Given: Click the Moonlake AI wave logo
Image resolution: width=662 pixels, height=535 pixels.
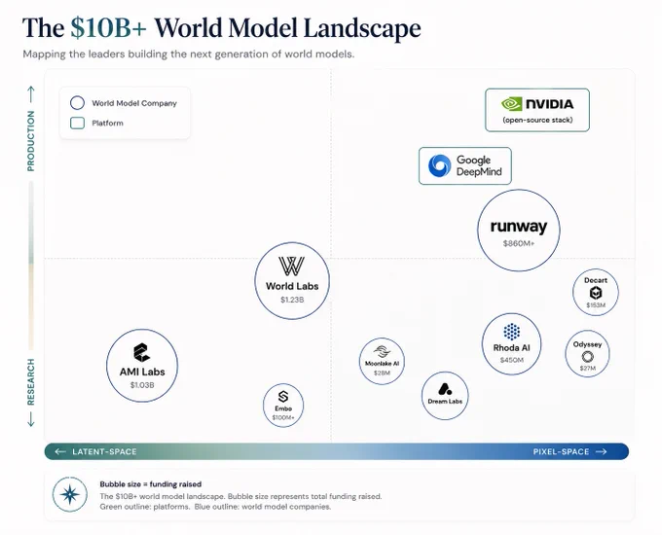Looking at the screenshot, I should pyautogui.click(x=382, y=351).
